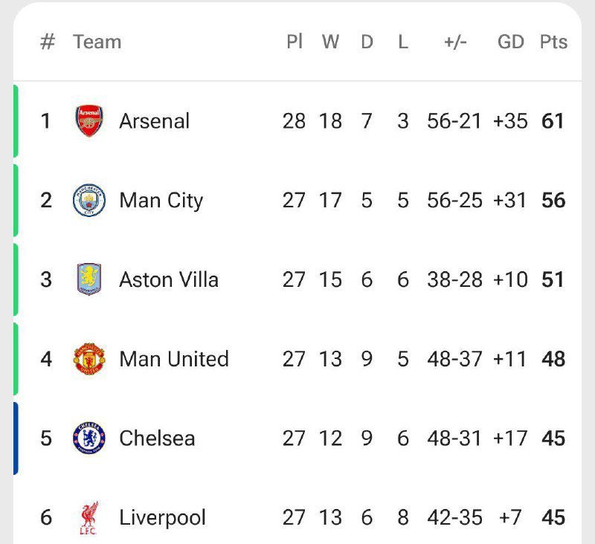Select Chelsea's 45 points value
Viewport: 595px width, 544px height.
[x=553, y=438]
